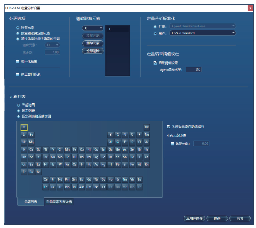Click the 应用并保存 button
The height and width of the screenshot is (228, 256).
(x=194, y=219)
